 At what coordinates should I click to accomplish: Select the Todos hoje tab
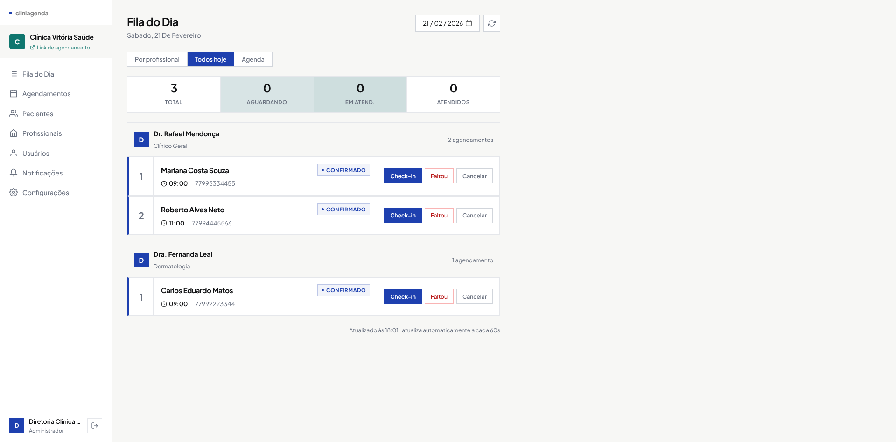coord(210,59)
